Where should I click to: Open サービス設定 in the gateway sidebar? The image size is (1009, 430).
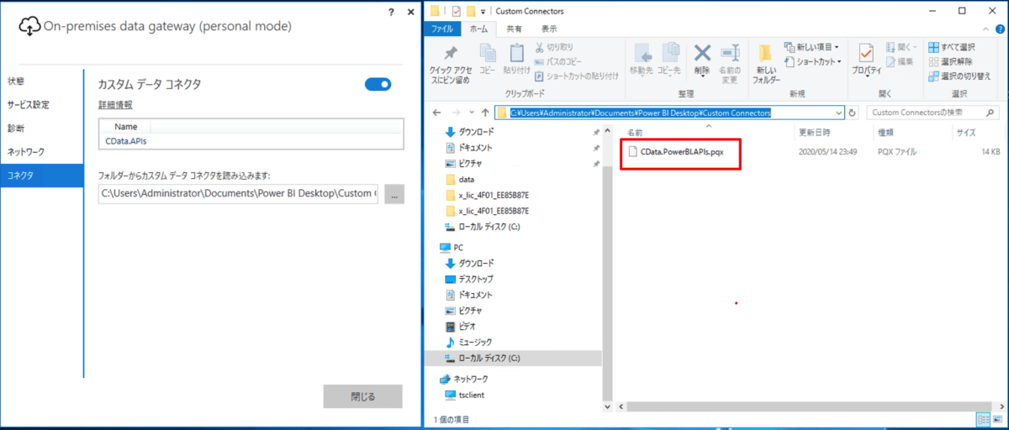coord(29,105)
